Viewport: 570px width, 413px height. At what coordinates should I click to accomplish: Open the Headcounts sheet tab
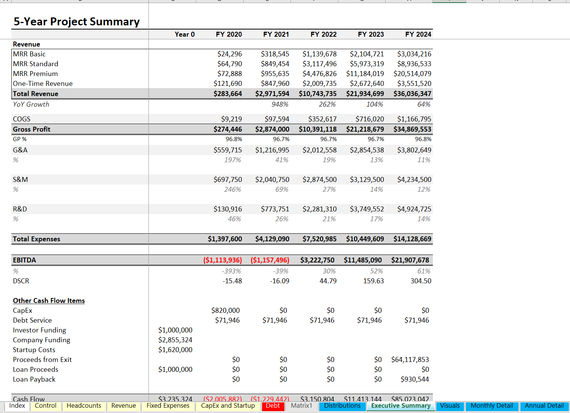coord(84,406)
